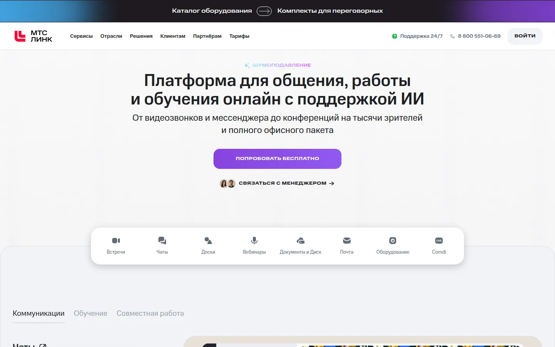Click the green support question-mark icon

coord(395,36)
